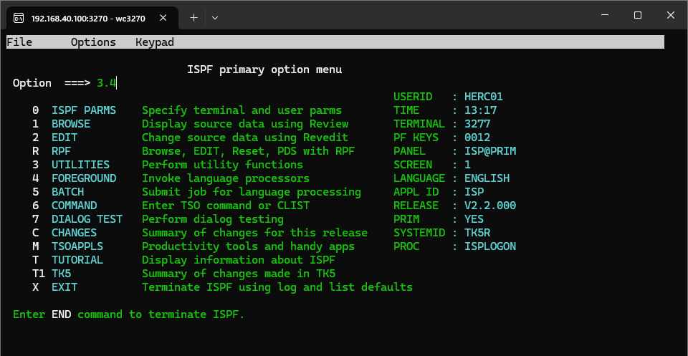Viewport: 688px width, 356px height.
Task: Click into the Option input field
Action: (107, 83)
